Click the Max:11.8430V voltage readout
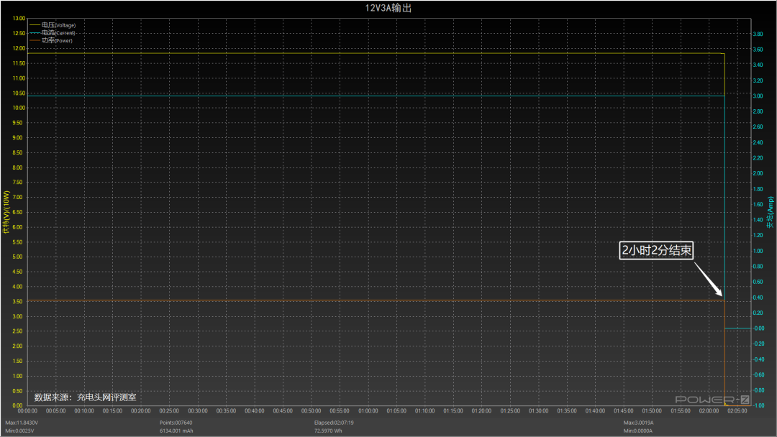This screenshot has height=437, width=777. [x=22, y=423]
